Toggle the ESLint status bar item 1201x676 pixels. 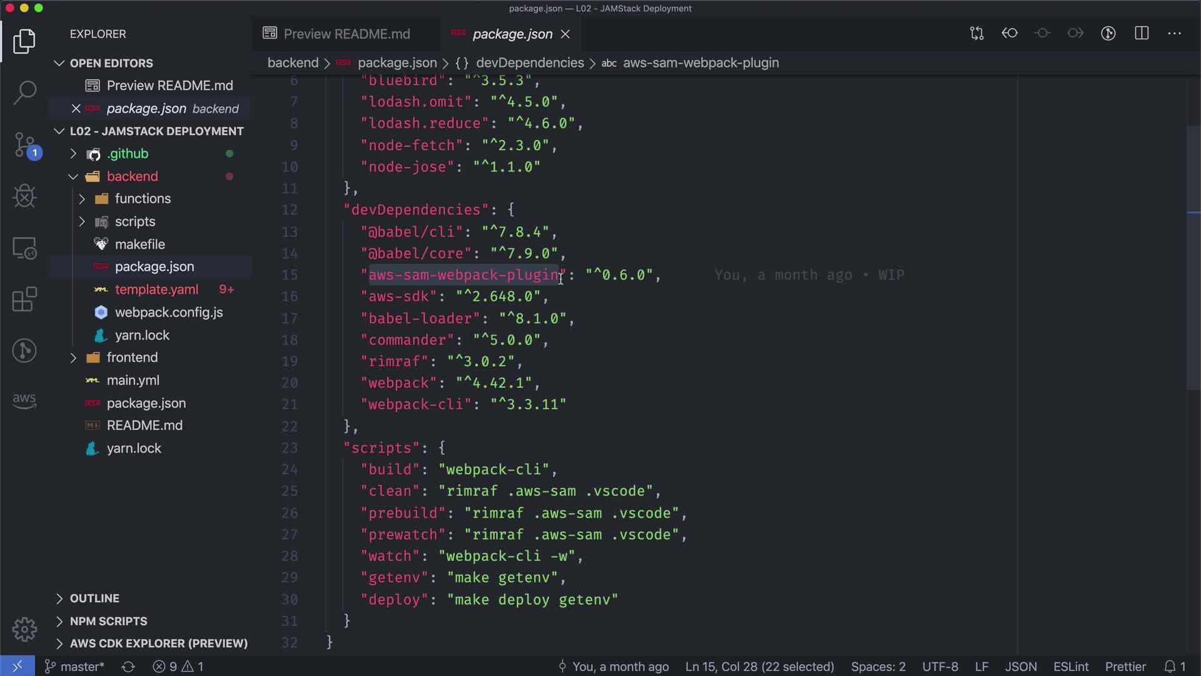click(x=1070, y=667)
